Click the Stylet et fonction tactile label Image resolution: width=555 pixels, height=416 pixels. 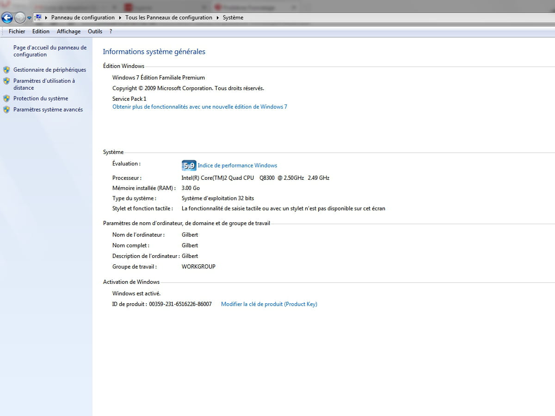click(142, 208)
